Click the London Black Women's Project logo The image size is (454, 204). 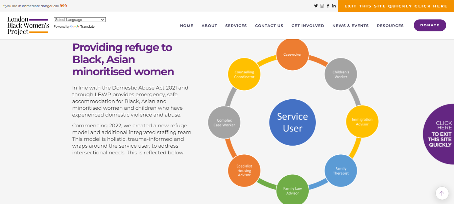28,25
